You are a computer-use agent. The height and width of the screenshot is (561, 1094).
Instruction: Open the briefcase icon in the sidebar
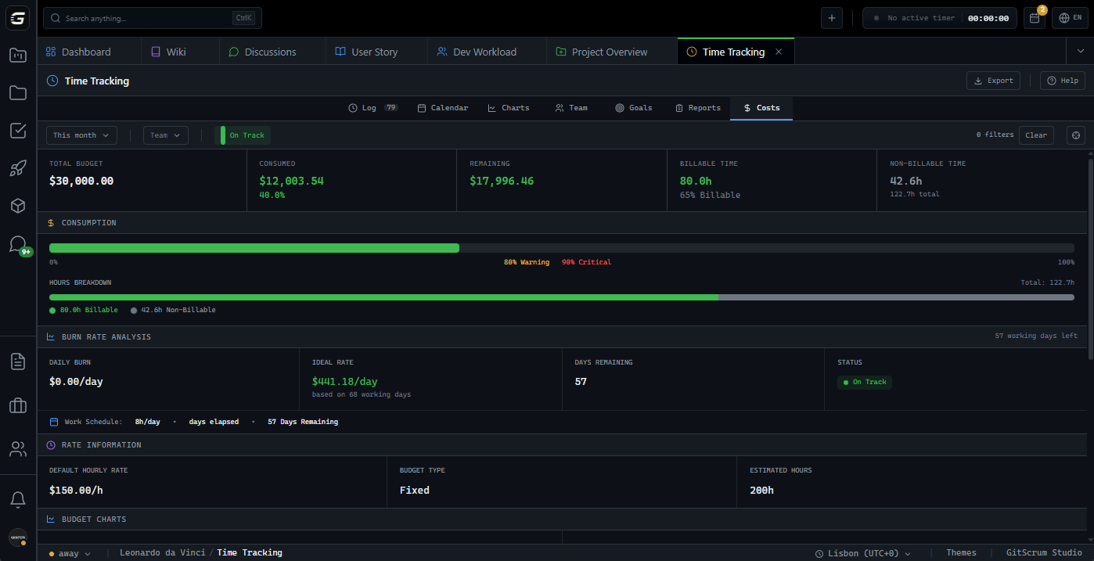point(17,405)
